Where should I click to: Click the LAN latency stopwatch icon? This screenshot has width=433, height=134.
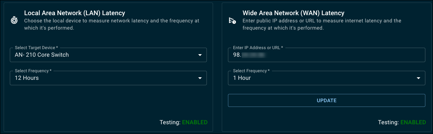click(14, 20)
